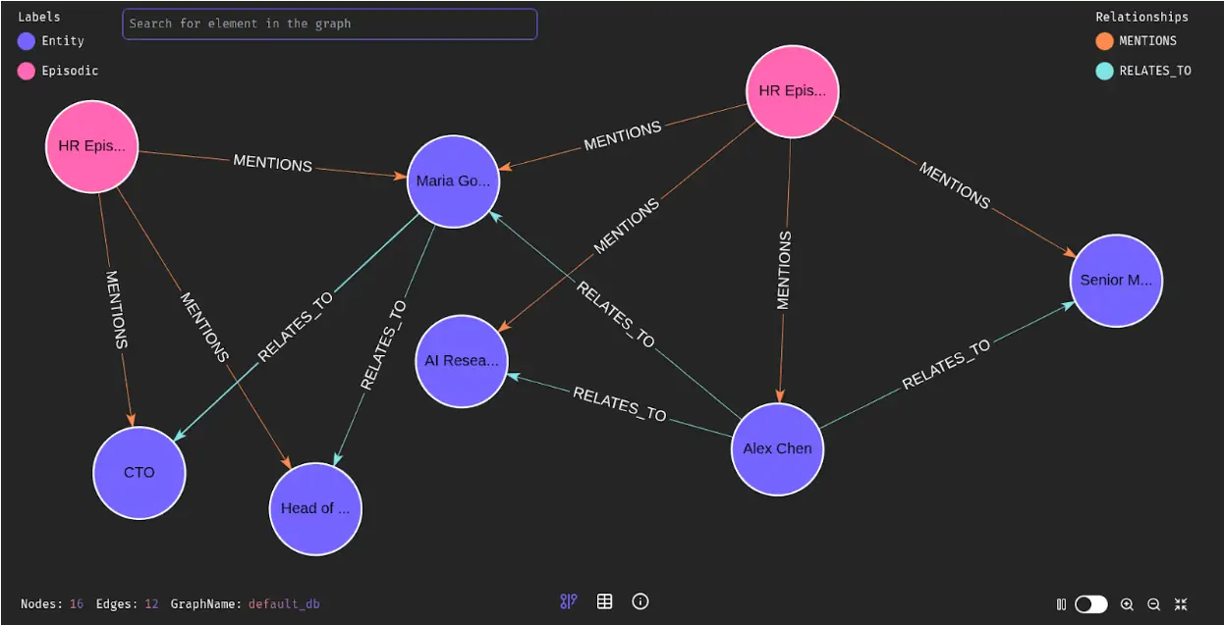Viewport: 1224px width, 625px height.
Task: Click the 'Edges: 12' status text
Action: pyautogui.click(x=127, y=603)
